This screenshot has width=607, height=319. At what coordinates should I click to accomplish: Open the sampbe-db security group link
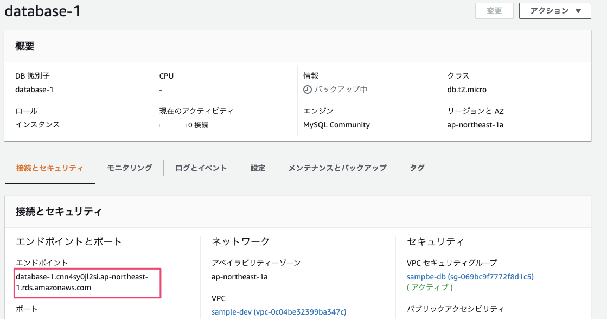pyautogui.click(x=470, y=277)
